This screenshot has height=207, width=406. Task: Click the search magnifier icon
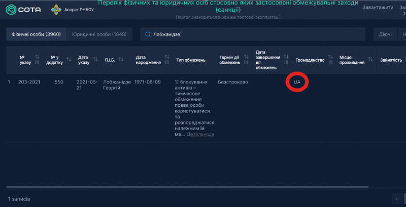tap(148, 34)
